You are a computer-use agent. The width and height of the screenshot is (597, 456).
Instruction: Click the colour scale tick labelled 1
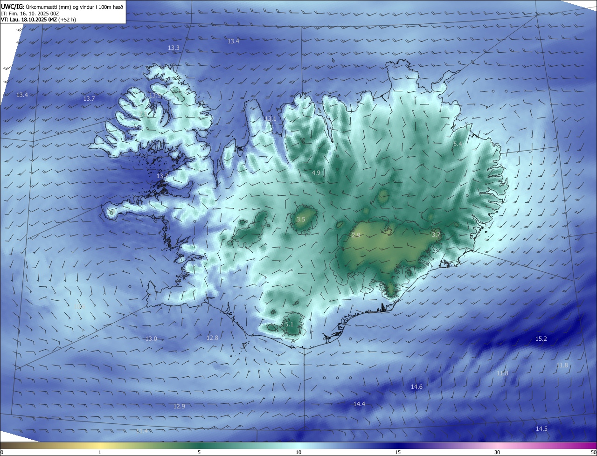point(100,453)
